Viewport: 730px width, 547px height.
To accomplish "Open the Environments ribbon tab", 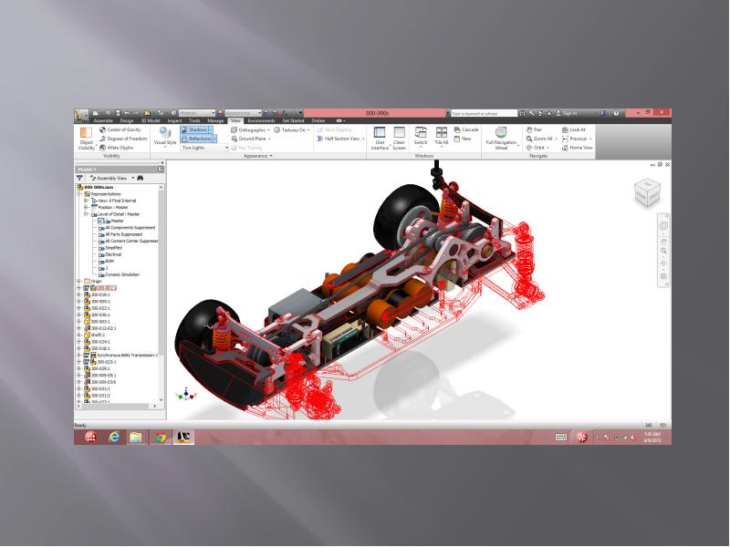I will point(263,120).
